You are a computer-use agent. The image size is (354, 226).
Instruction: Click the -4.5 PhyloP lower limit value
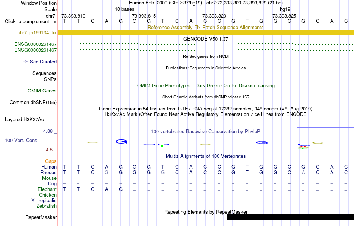48,150
